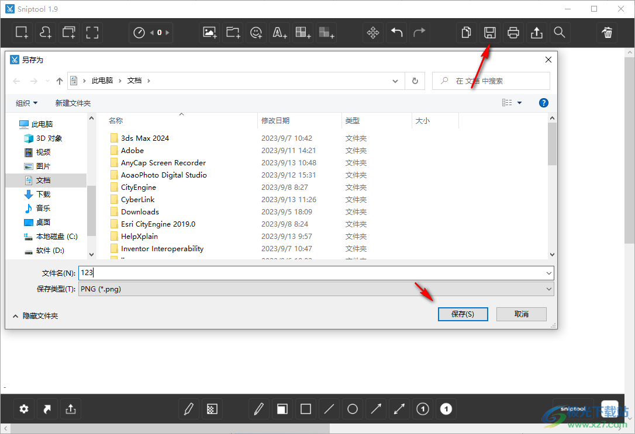
Task: Open the settings gear at bottom left
Action: pos(23,409)
